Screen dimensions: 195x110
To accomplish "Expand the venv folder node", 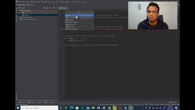I will point(21,13).
